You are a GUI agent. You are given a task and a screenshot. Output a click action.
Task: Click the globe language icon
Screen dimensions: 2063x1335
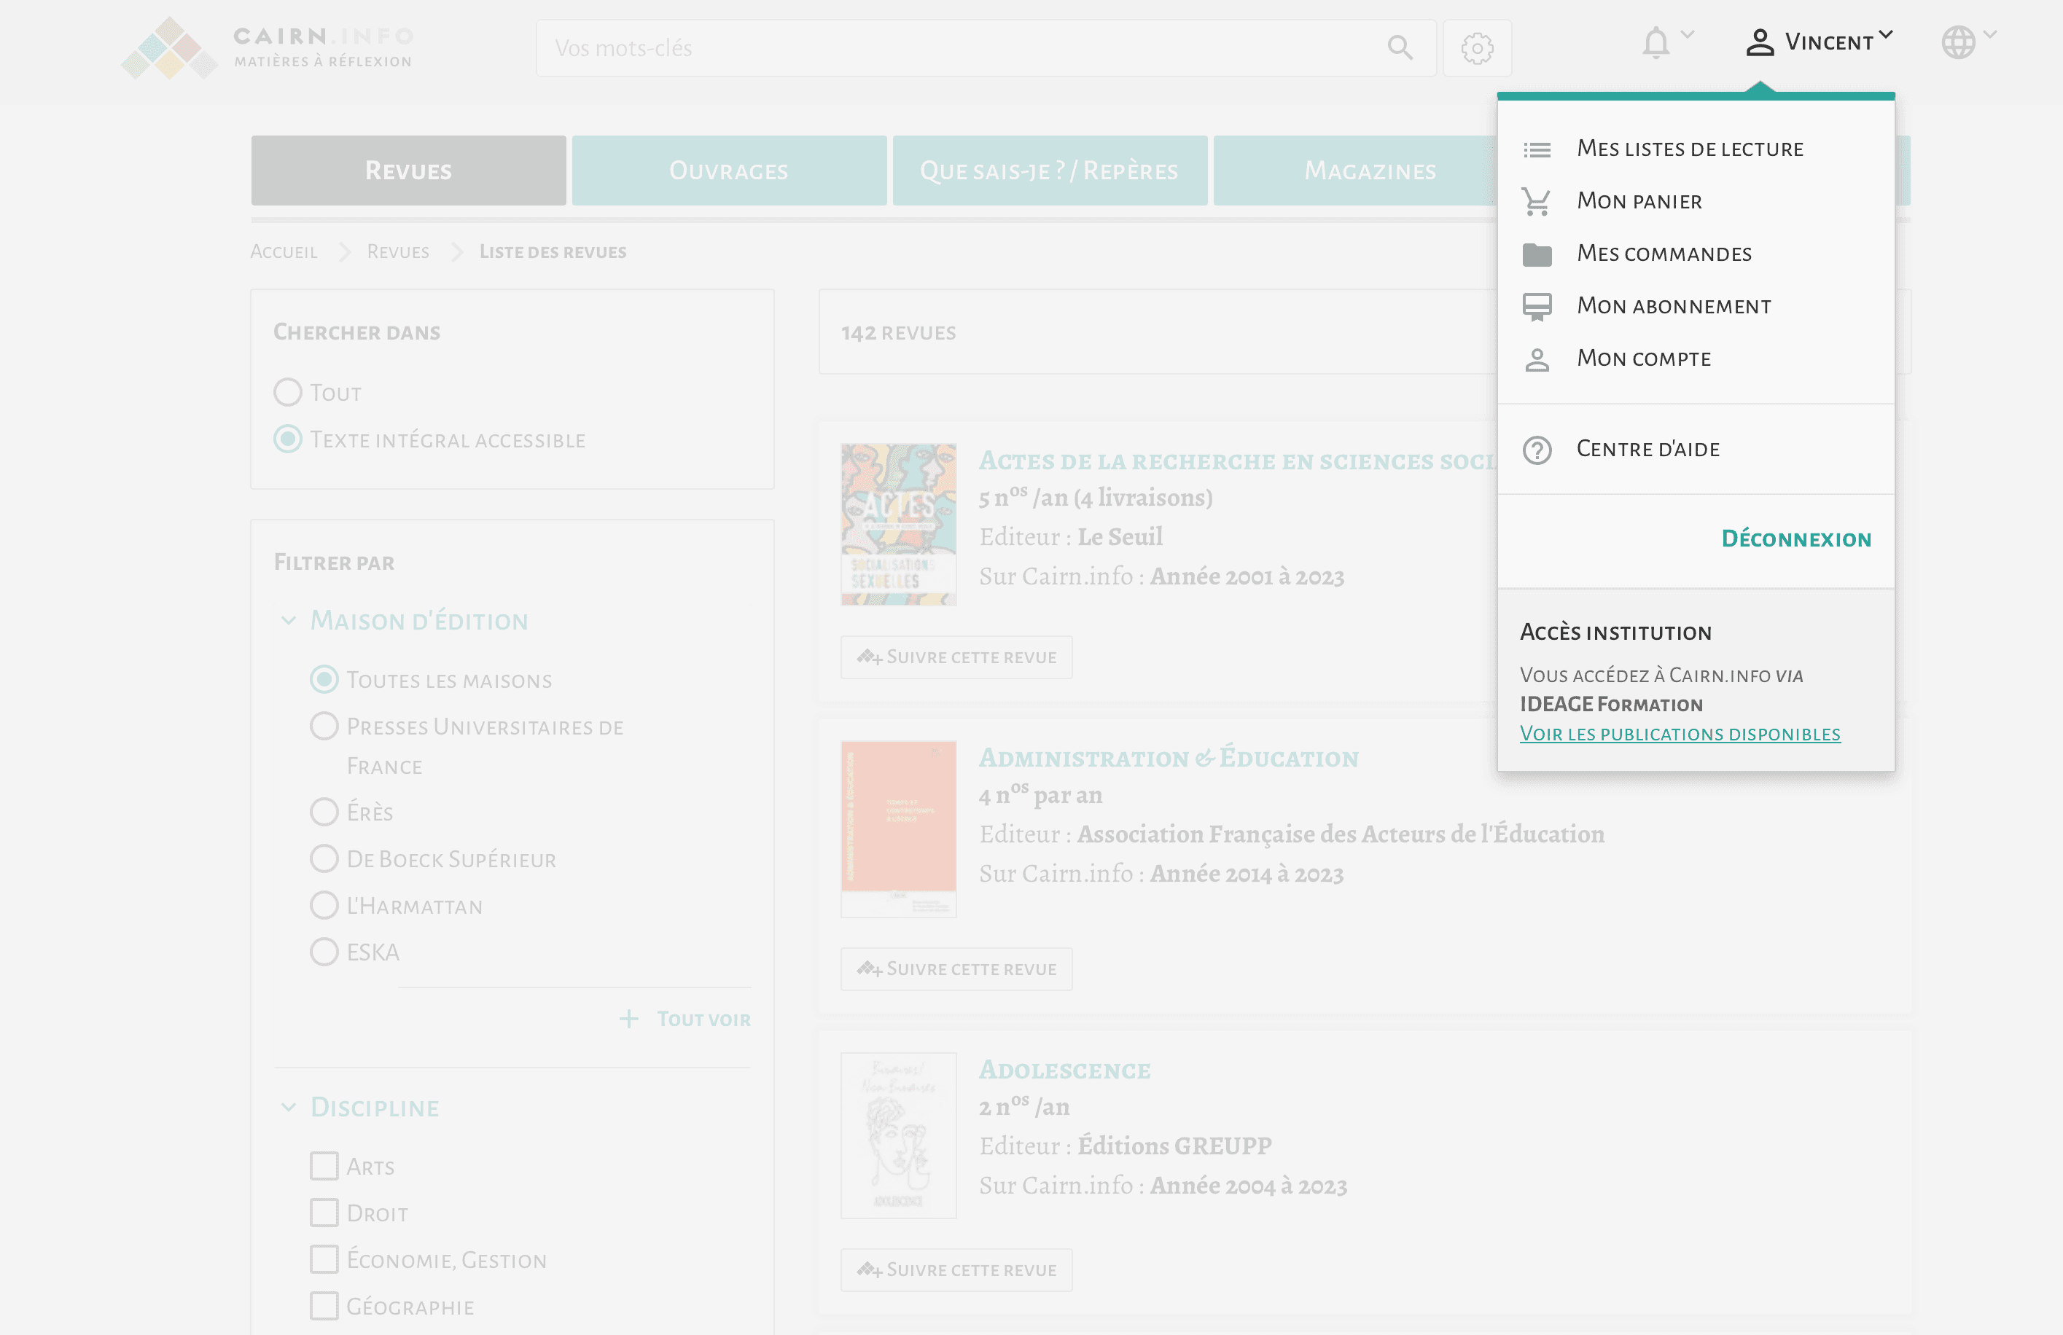(1957, 42)
